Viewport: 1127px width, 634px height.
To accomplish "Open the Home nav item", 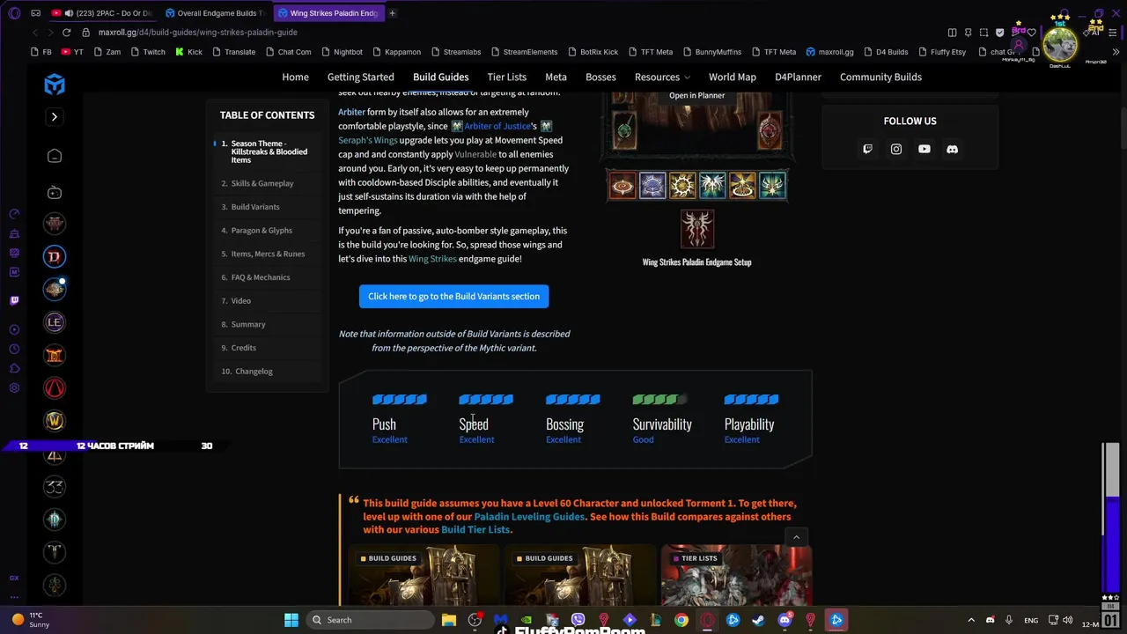I will (295, 77).
